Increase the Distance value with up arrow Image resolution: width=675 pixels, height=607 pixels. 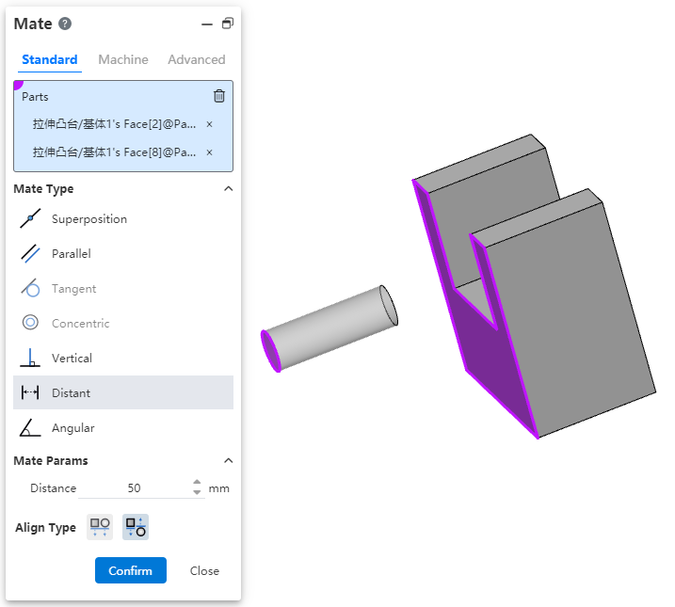tap(197, 483)
